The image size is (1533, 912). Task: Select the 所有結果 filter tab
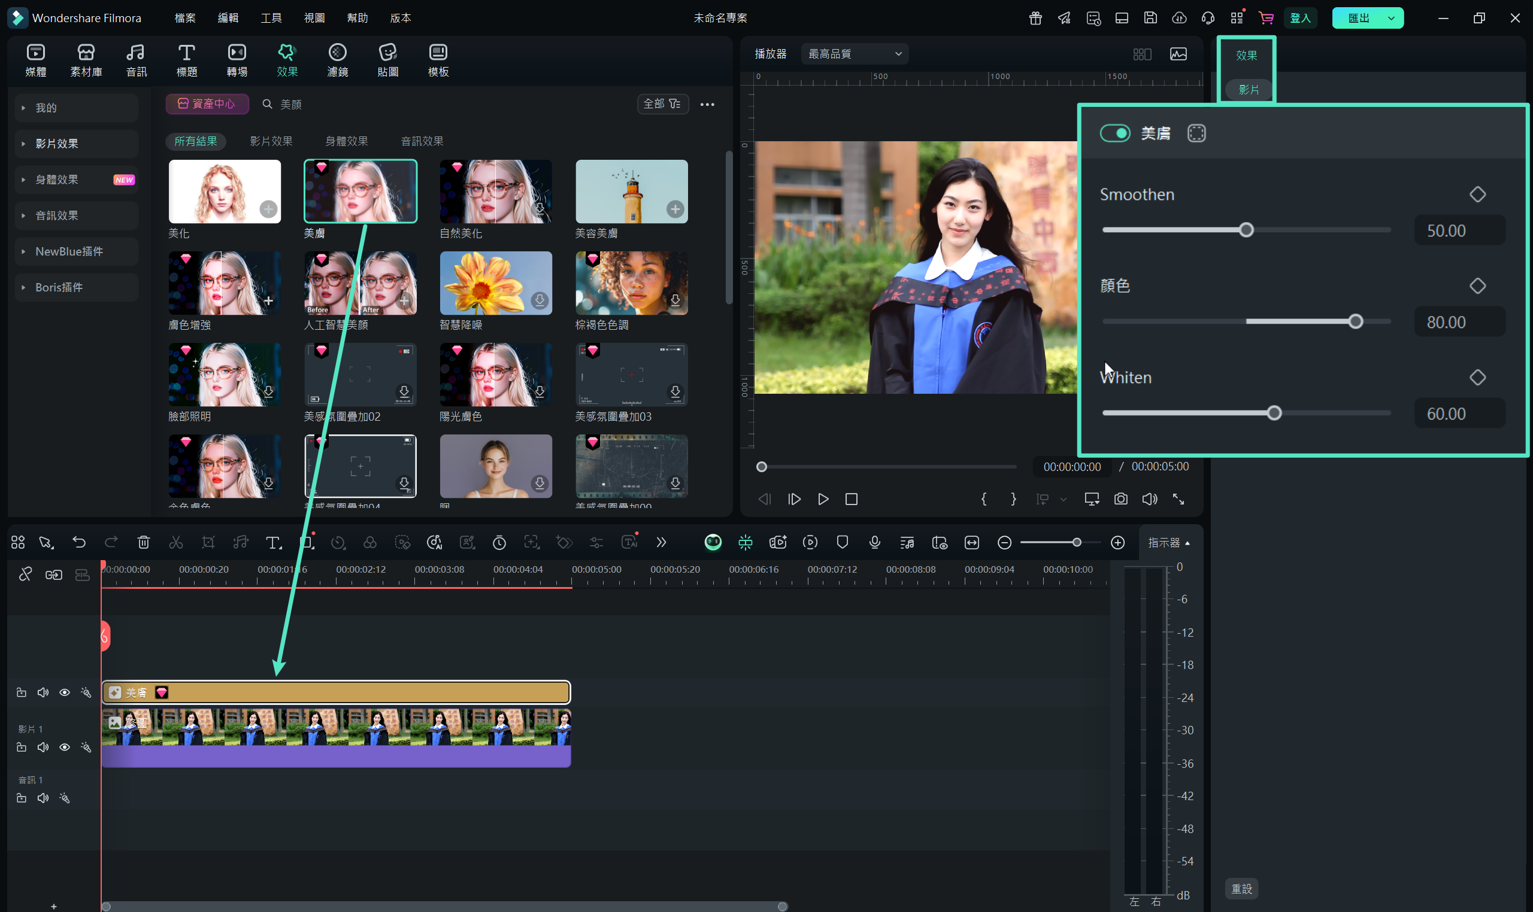point(196,141)
